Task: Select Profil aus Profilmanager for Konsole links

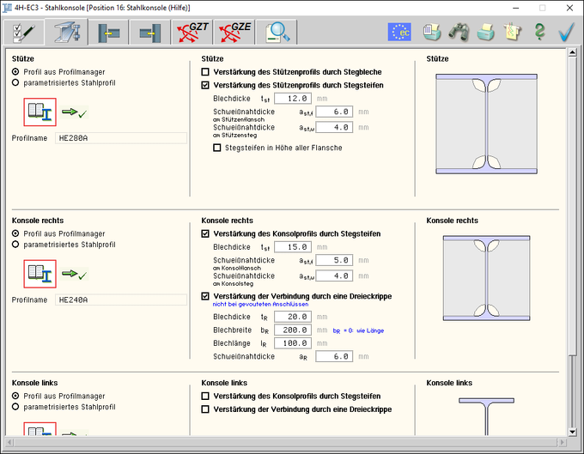Action: [16, 396]
